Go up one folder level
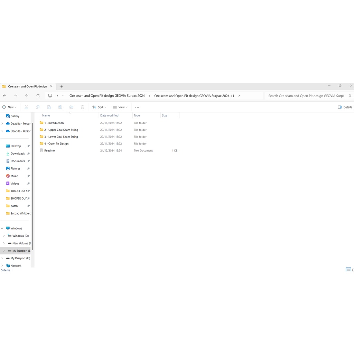The image size is (354, 354). point(27,96)
